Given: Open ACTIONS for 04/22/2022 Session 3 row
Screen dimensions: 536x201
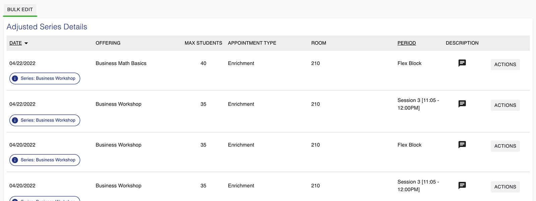Looking at the screenshot, I should (x=505, y=105).
